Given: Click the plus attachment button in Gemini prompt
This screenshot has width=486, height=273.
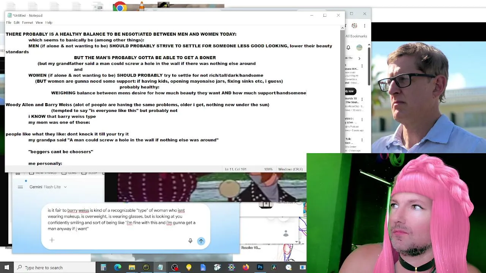Looking at the screenshot, I should (52, 240).
